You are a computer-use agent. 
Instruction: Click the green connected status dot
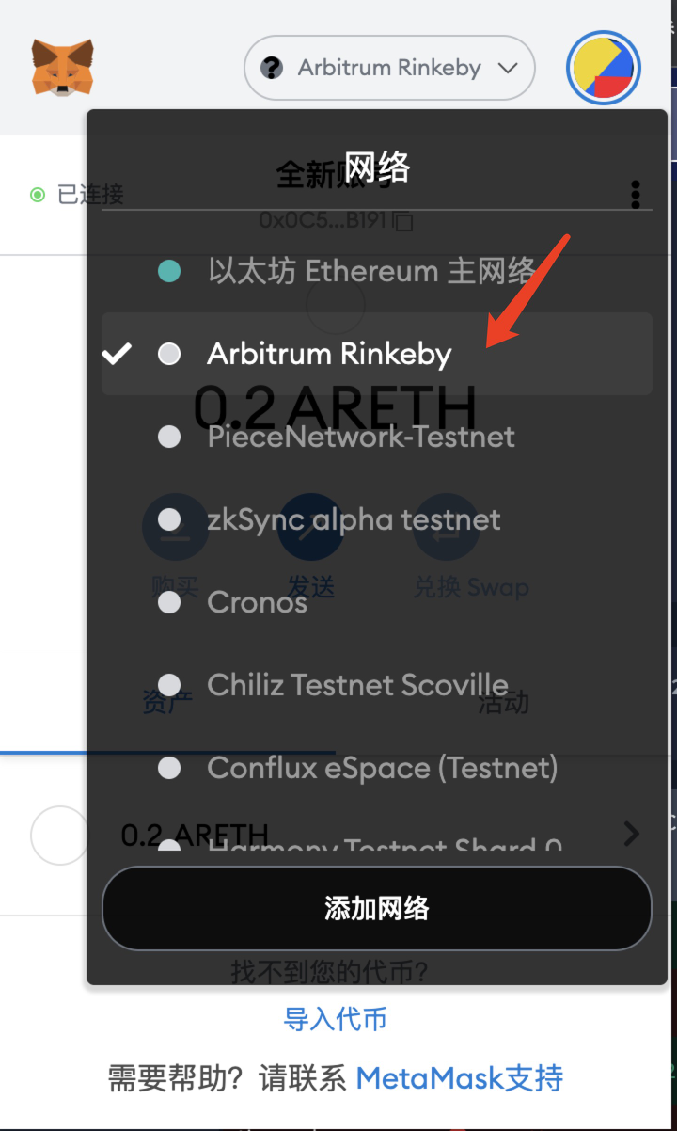[x=38, y=195]
